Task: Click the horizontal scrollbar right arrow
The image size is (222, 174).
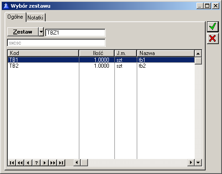Action: [191, 163]
